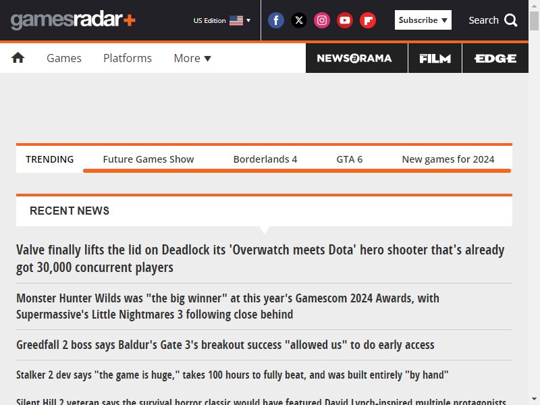
Task: Click the TRENDING label
Action: coord(49,159)
